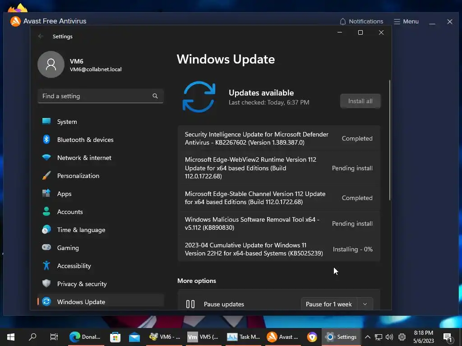Click the Find a setting search field
This screenshot has width=462, height=346.
[x=101, y=96]
